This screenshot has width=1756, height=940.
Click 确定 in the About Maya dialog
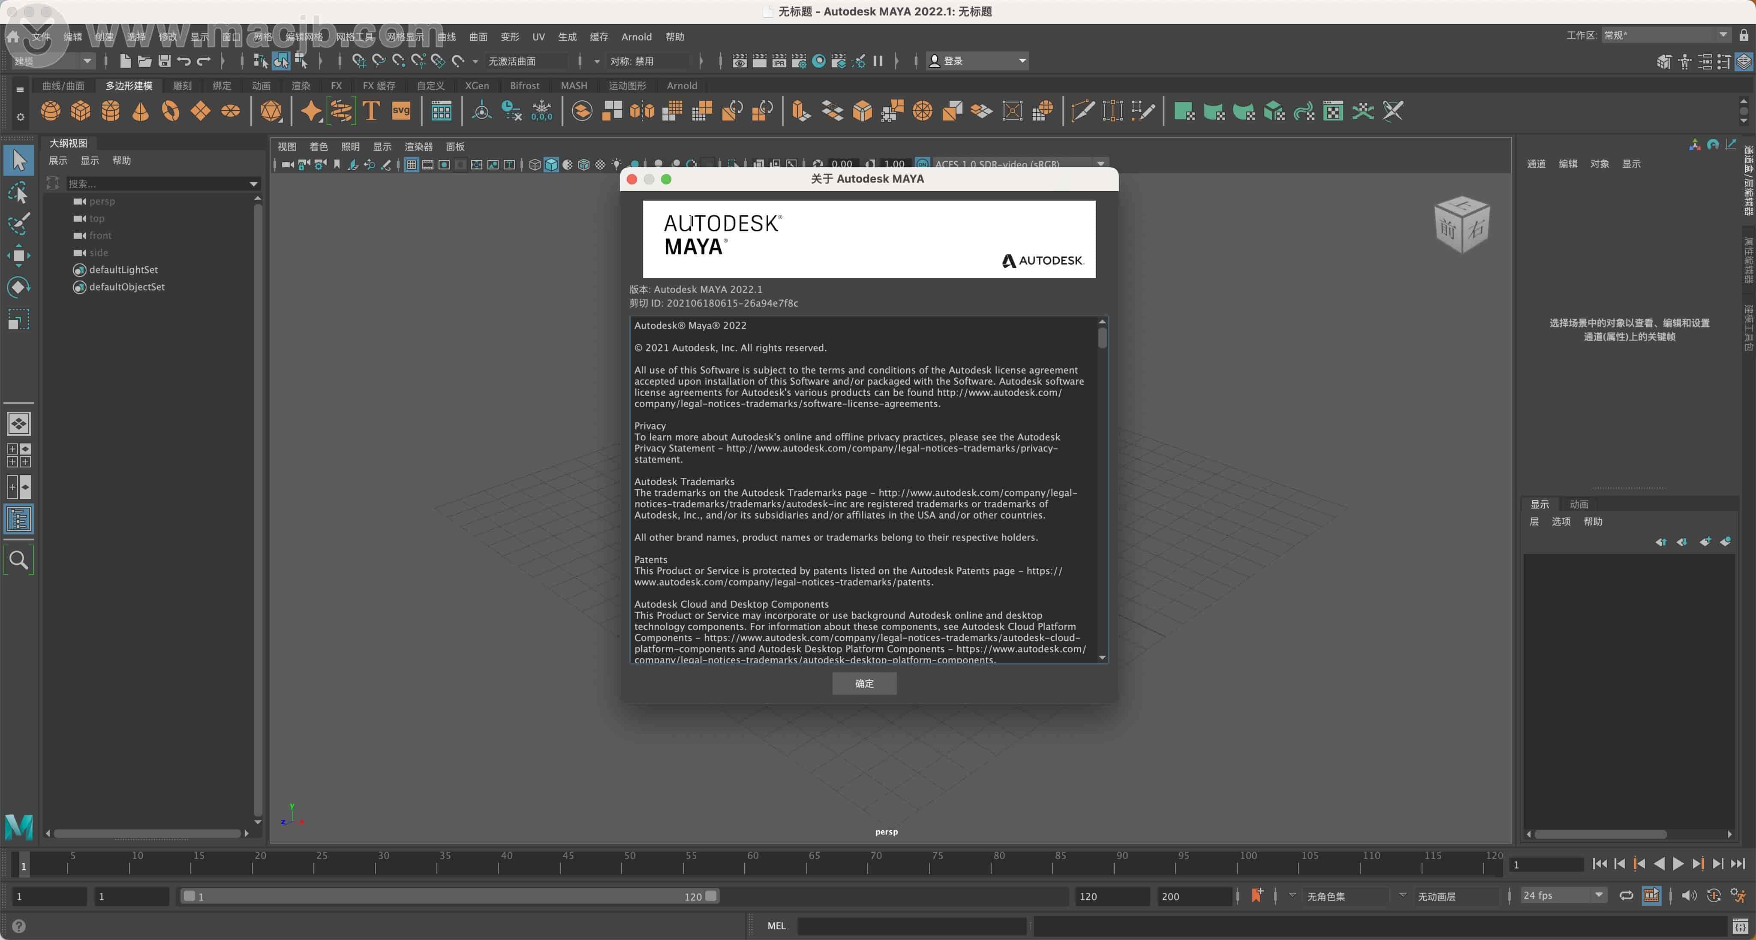point(864,684)
